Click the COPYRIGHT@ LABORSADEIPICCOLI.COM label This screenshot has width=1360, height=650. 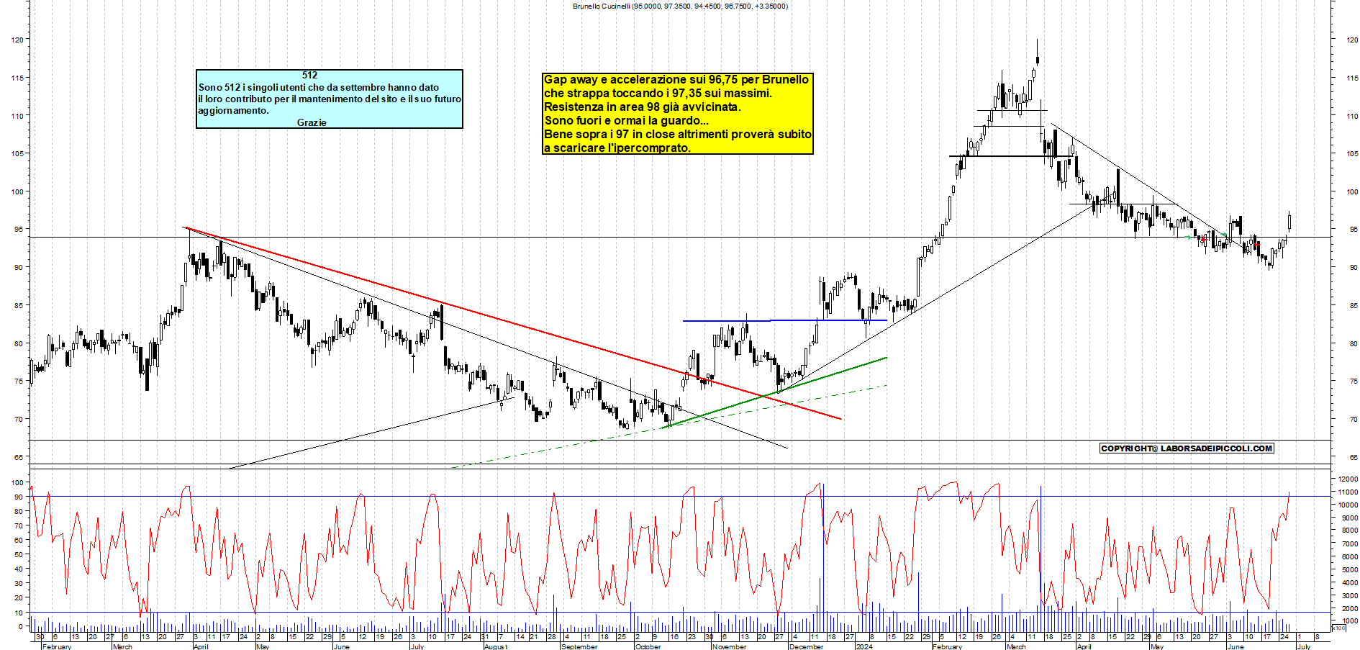click(x=1187, y=448)
